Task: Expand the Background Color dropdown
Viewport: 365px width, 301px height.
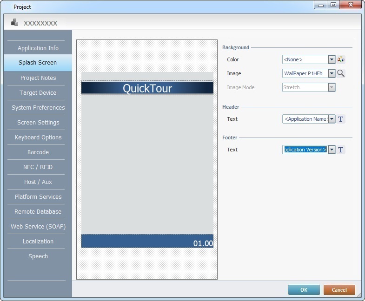Action: pyautogui.click(x=332, y=59)
